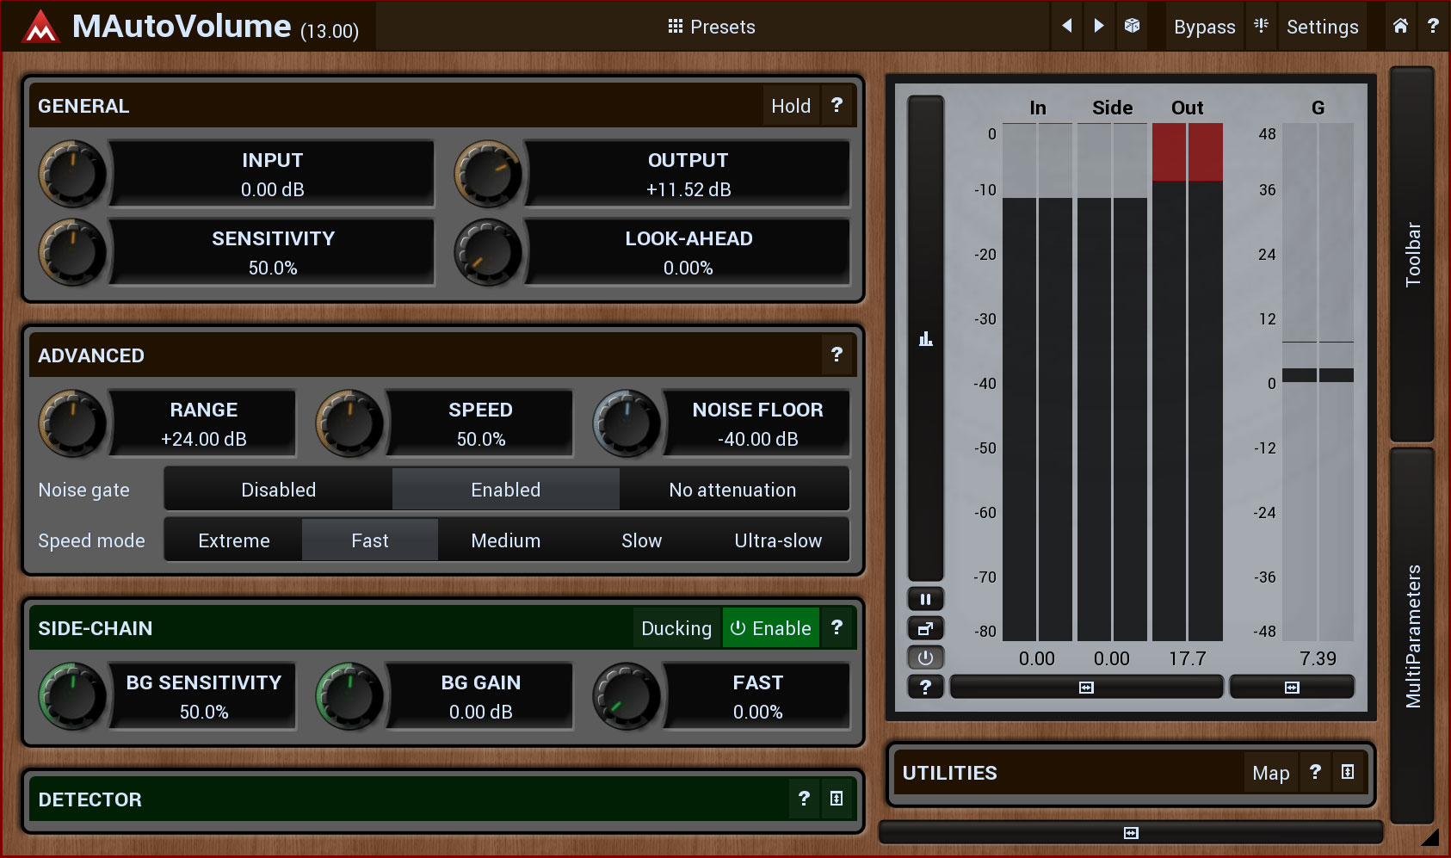Open the Settings window
1451x858 pixels.
pos(1322,27)
